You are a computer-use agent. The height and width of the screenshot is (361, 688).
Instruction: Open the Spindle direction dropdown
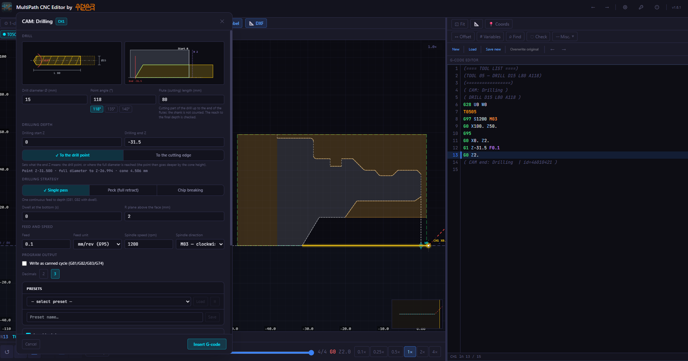tap(200, 244)
